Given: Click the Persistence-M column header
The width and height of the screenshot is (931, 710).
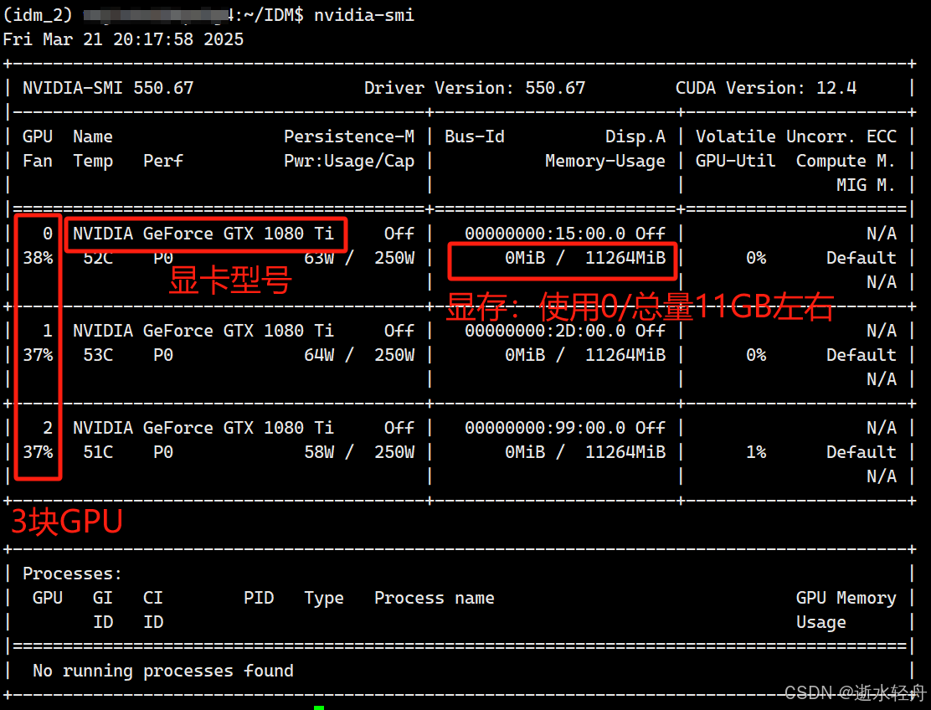Looking at the screenshot, I should coord(349,136).
